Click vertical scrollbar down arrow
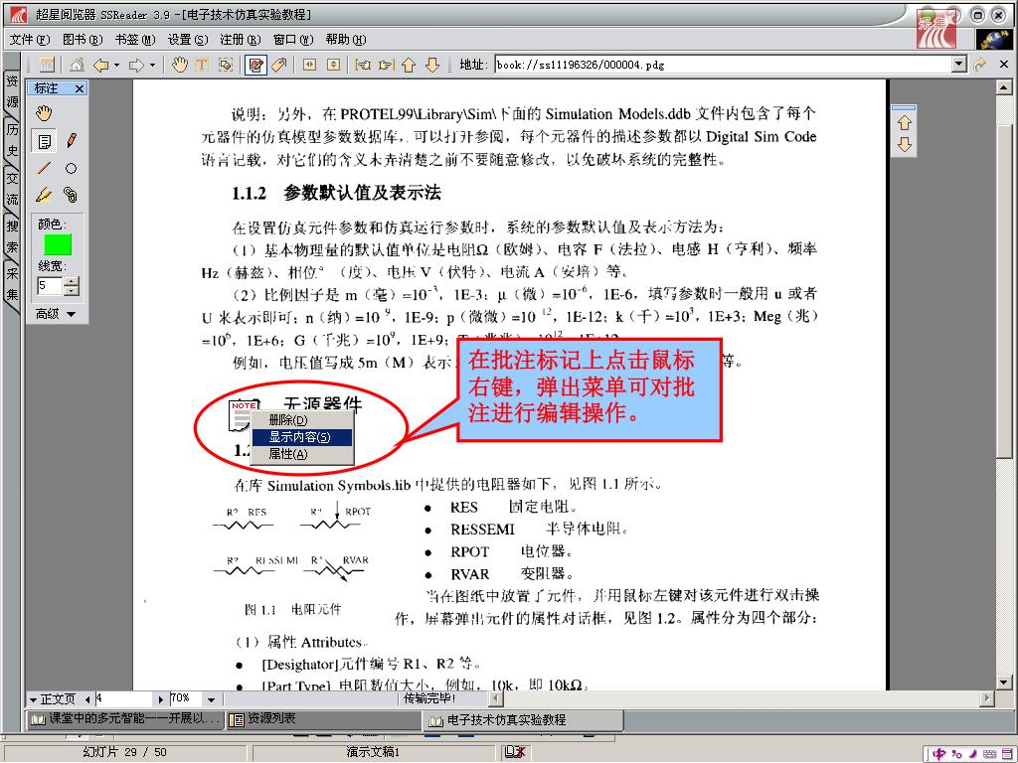 [x=1004, y=683]
